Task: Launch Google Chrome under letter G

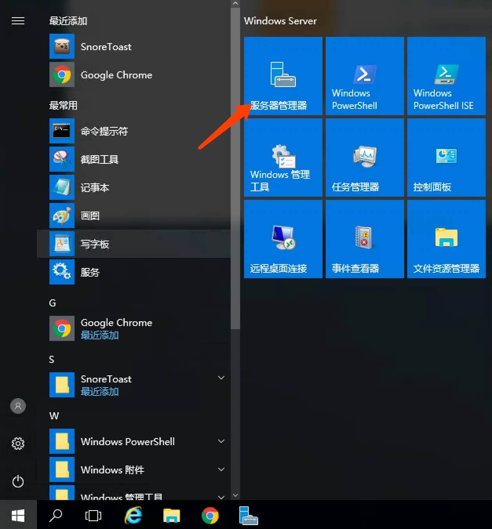Action: [133, 328]
